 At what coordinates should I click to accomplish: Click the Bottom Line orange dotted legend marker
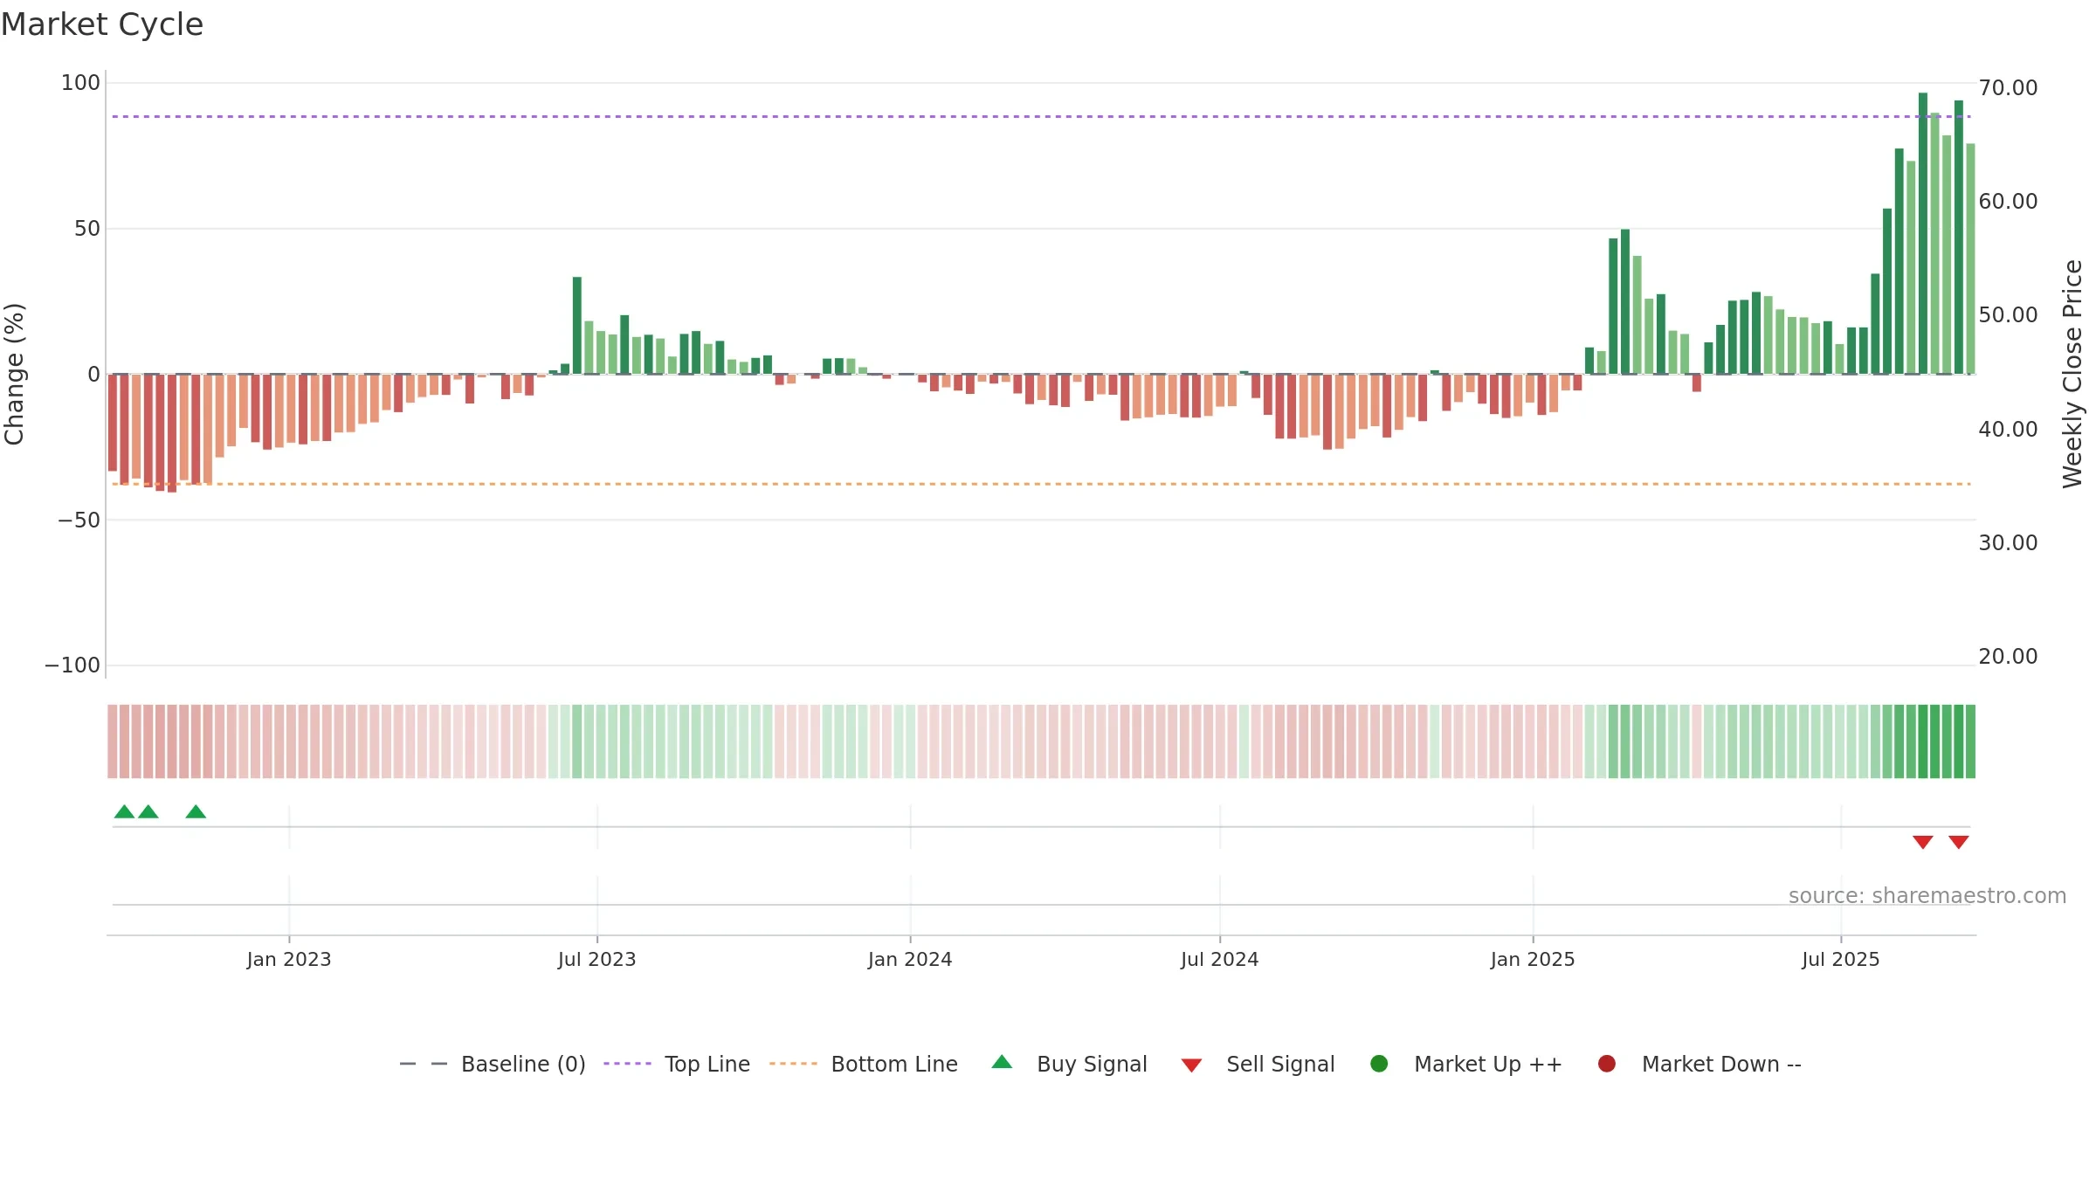(793, 1064)
